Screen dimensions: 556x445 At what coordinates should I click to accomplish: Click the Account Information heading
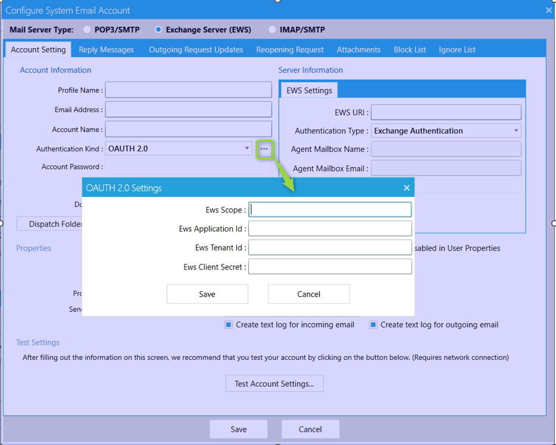(55, 70)
